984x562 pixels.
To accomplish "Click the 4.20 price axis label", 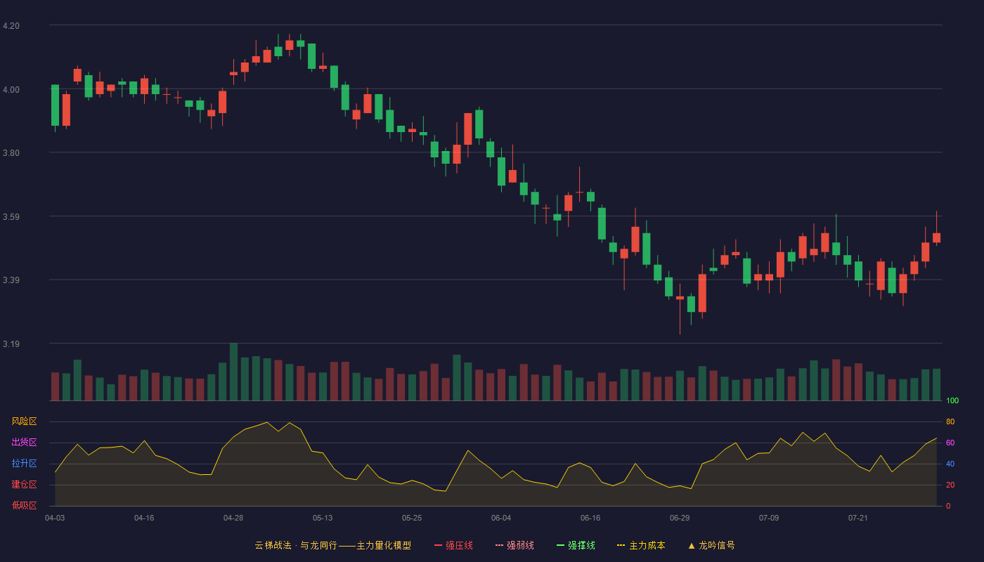I will click(x=11, y=26).
